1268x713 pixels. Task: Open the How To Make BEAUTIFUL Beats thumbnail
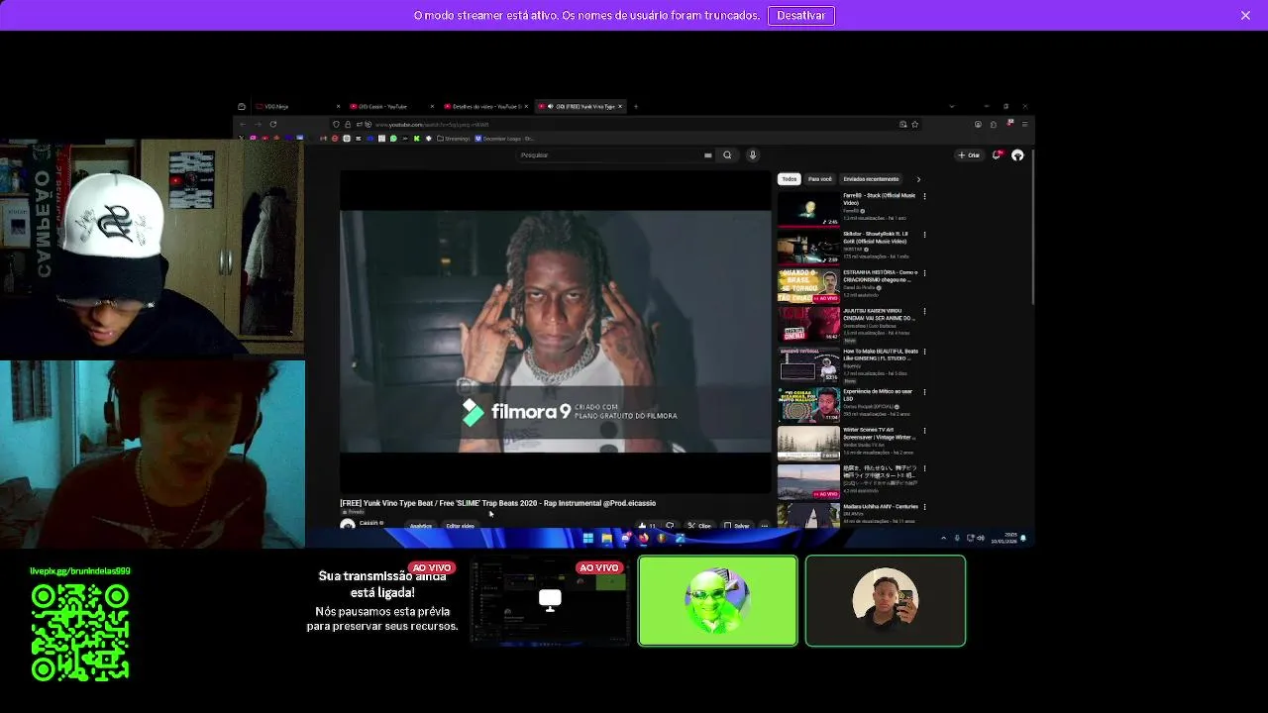coord(808,364)
